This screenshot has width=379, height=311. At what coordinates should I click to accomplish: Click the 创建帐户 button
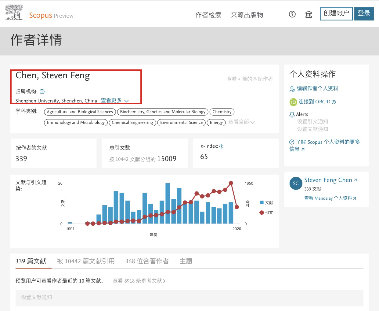336,14
